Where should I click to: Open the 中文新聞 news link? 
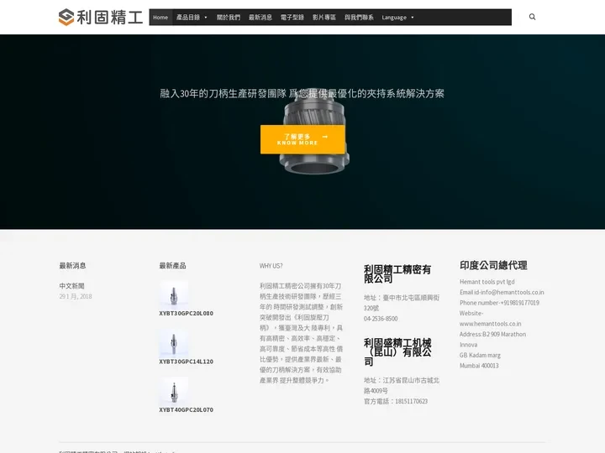point(71,286)
